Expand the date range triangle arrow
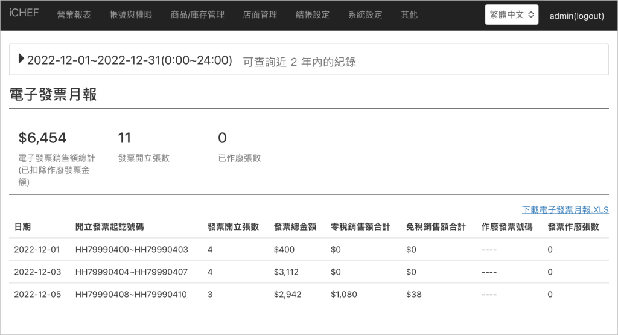Viewport: 618px width, 335px height. coord(22,59)
